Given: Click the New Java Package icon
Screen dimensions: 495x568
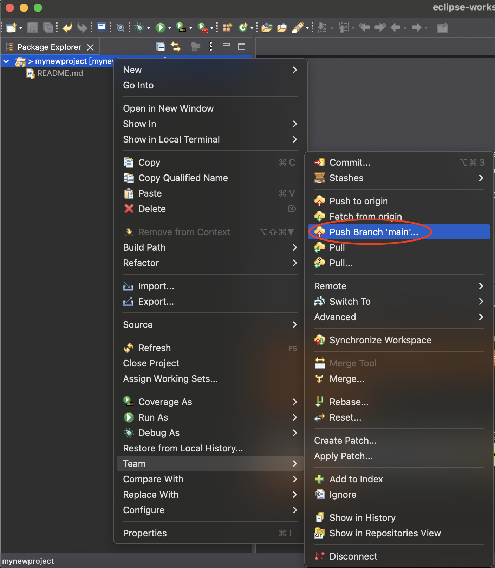Looking at the screenshot, I should 227,28.
